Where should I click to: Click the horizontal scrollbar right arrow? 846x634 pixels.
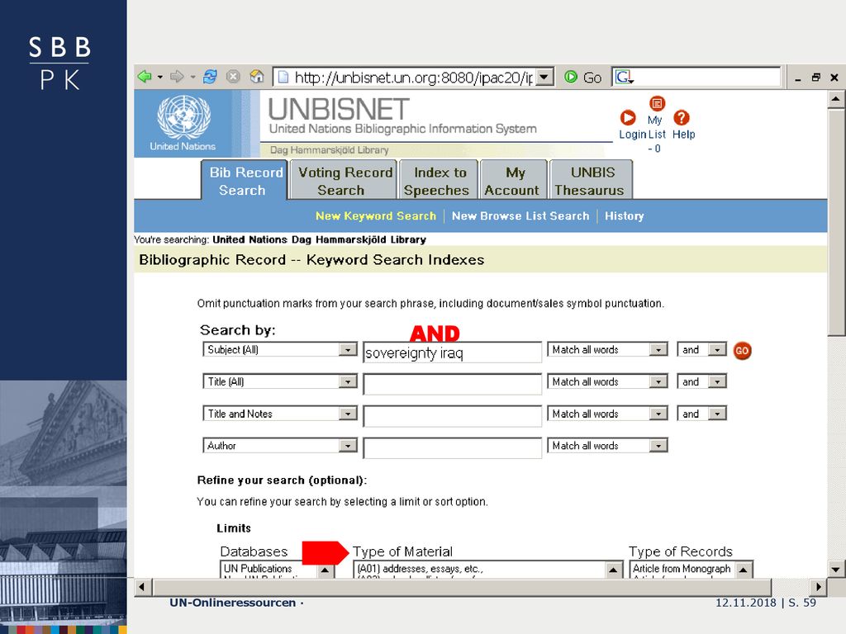pyautogui.click(x=819, y=587)
